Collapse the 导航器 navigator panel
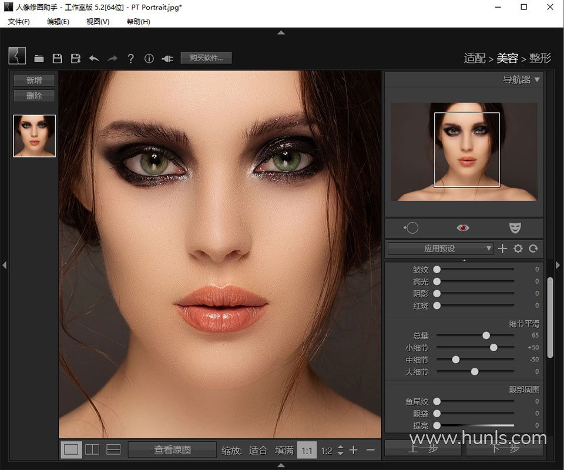The image size is (564, 470). 537,79
